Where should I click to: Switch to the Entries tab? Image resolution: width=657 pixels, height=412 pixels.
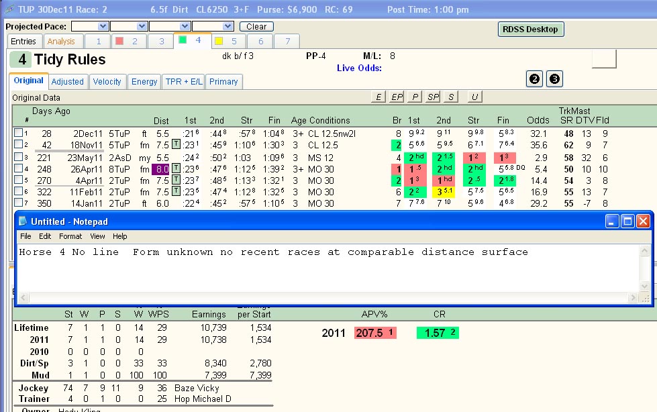pyautogui.click(x=23, y=41)
